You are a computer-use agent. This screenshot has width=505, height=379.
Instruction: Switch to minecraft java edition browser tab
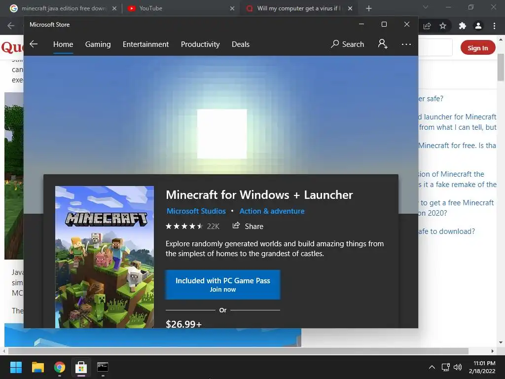click(63, 8)
